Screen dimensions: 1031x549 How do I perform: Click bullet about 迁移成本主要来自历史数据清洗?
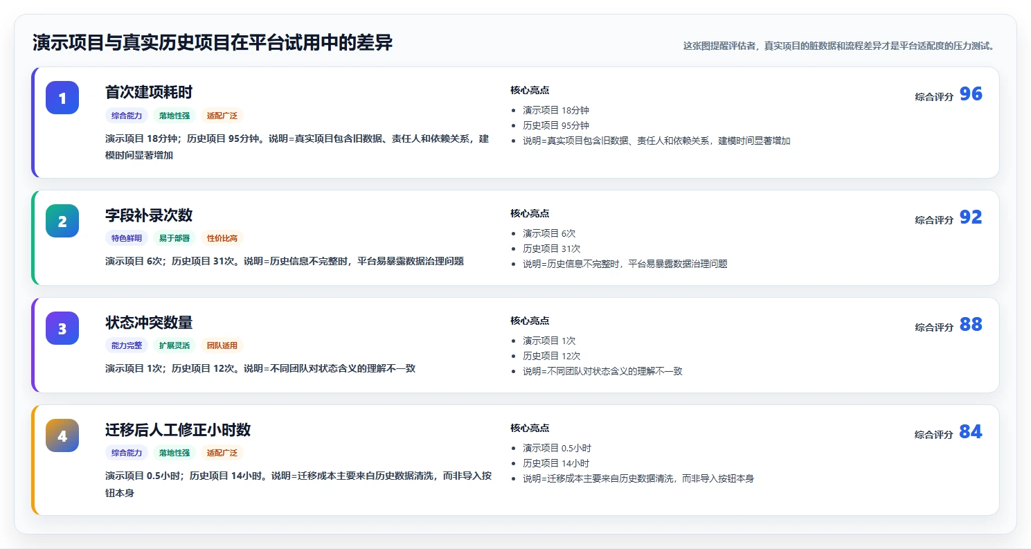638,478
